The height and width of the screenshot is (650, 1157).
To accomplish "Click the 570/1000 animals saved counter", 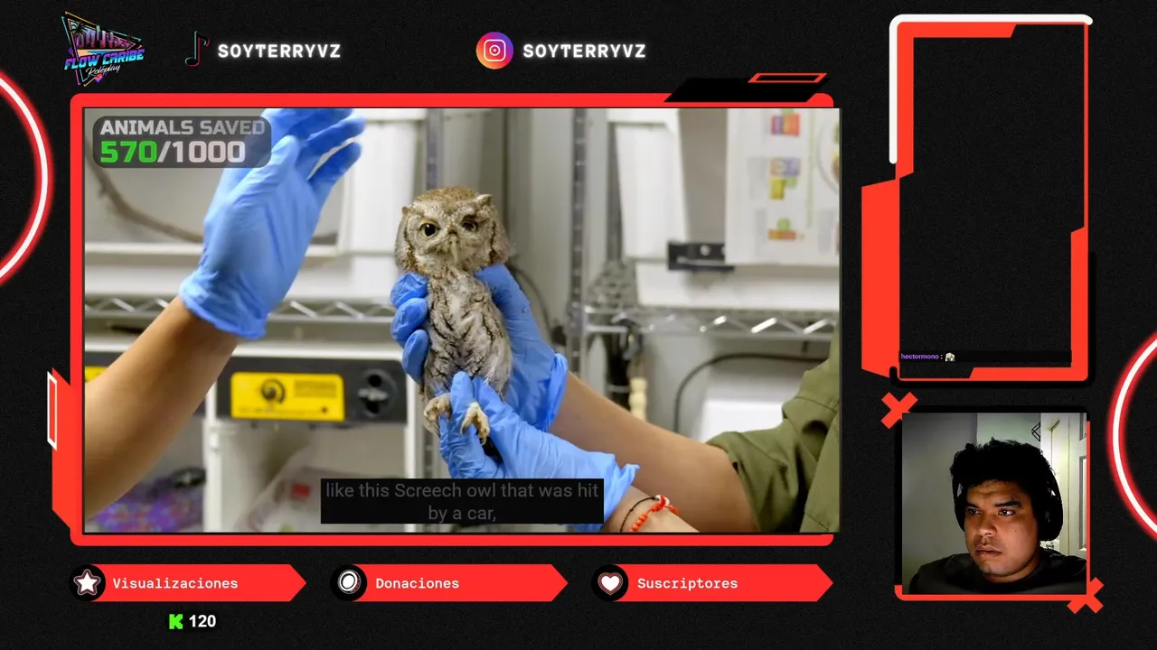I will (x=173, y=153).
